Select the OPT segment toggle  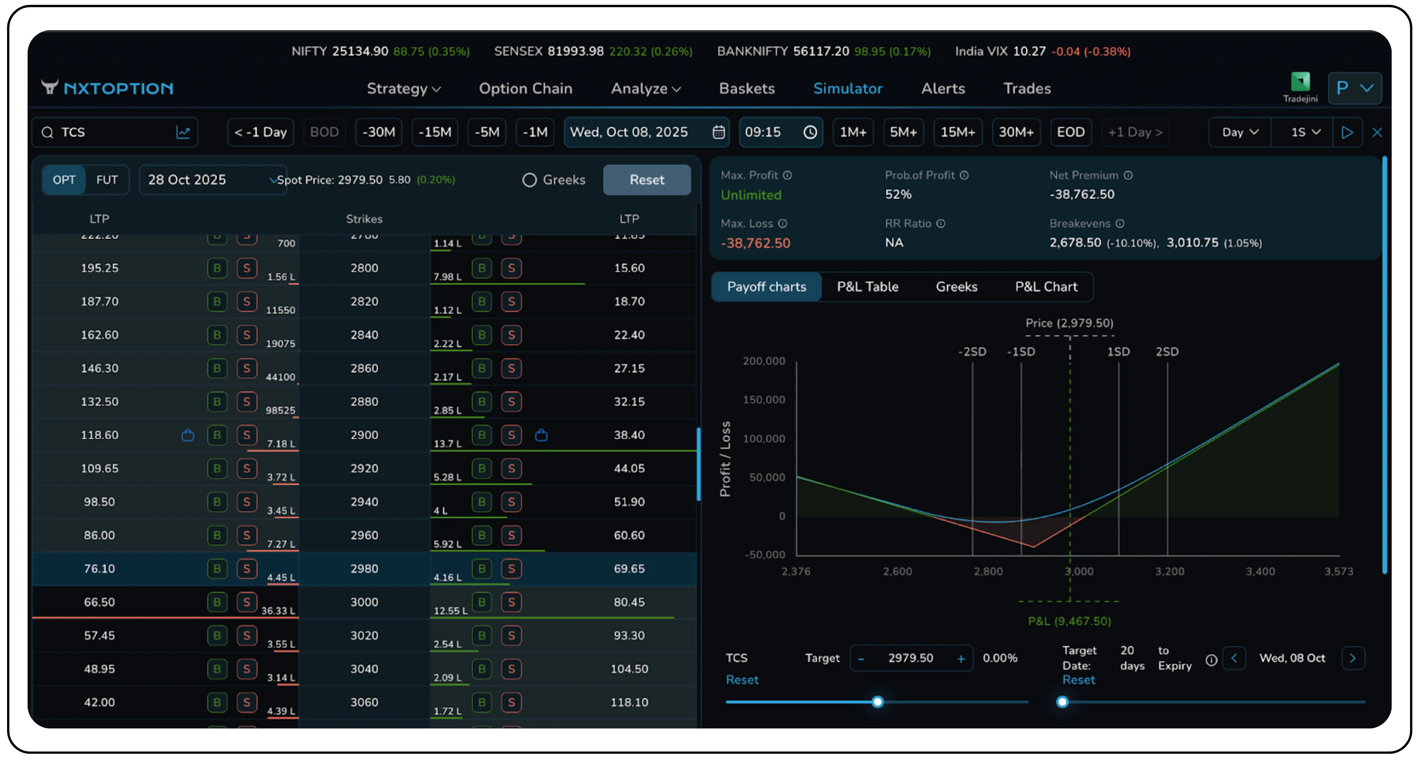coord(64,180)
